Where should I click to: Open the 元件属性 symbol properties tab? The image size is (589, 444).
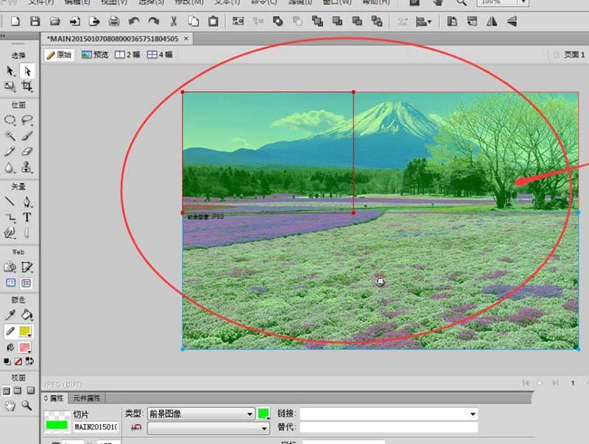point(85,398)
